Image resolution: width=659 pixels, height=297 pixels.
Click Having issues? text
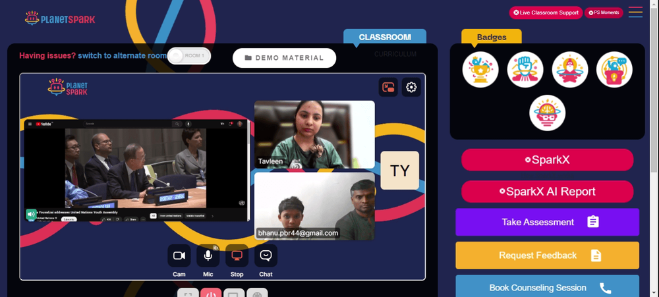47,56
